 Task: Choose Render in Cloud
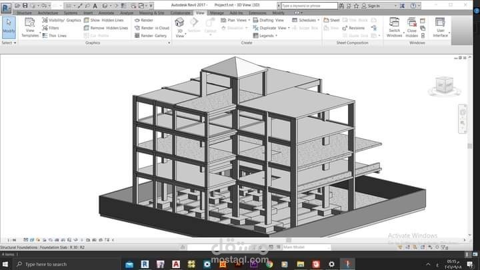(152, 28)
